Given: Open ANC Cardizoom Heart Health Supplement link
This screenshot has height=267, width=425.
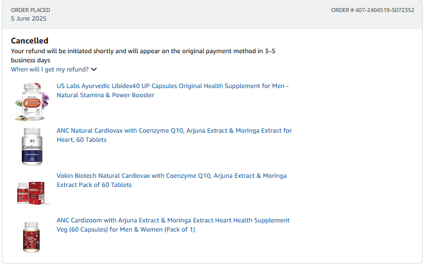Looking at the screenshot, I should (x=173, y=225).
